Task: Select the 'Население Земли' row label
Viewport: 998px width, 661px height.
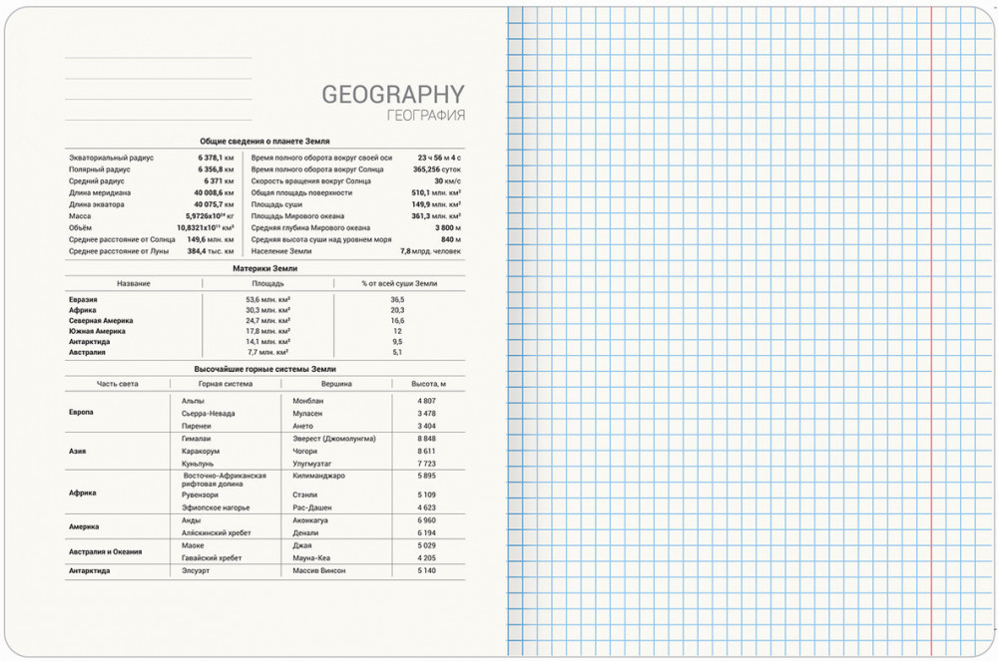Action: pos(281,251)
